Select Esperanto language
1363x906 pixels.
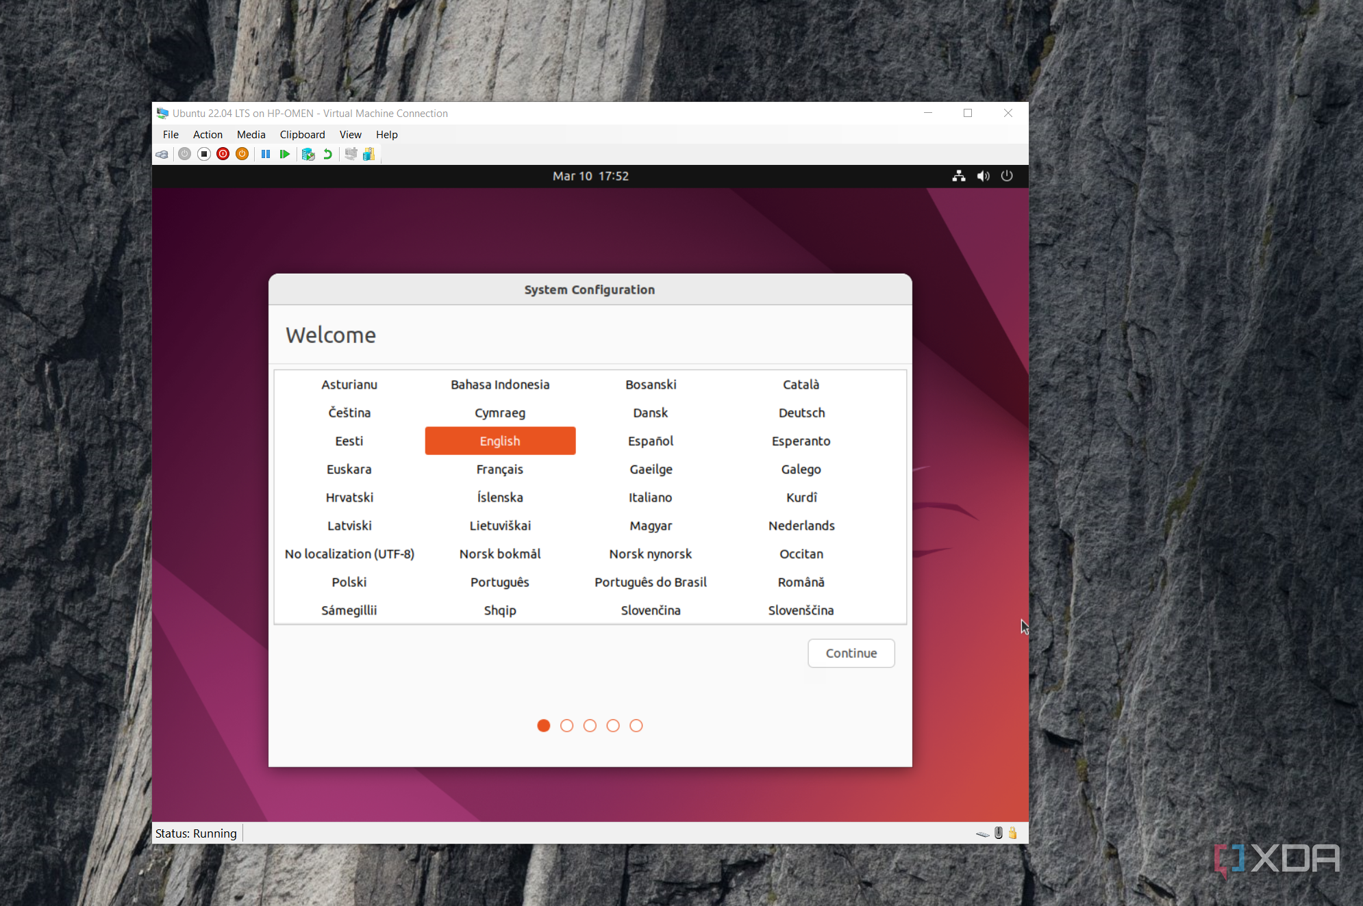click(x=801, y=441)
